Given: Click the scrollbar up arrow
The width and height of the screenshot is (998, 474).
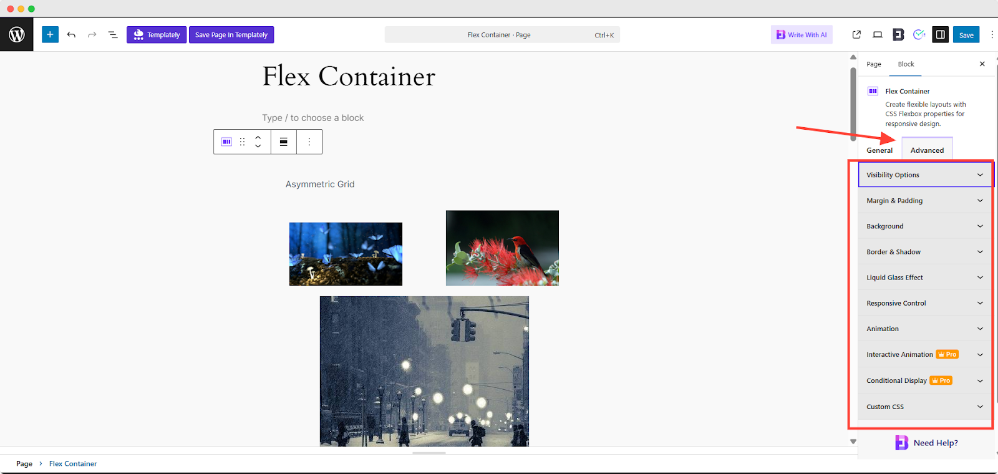Looking at the screenshot, I should coord(853,57).
